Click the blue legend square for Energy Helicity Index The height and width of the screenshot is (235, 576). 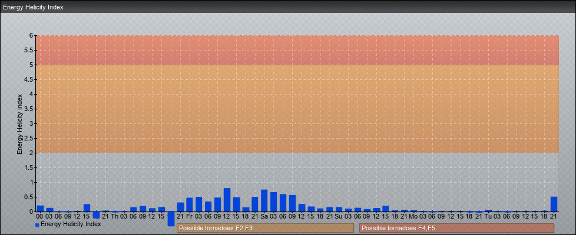click(37, 225)
